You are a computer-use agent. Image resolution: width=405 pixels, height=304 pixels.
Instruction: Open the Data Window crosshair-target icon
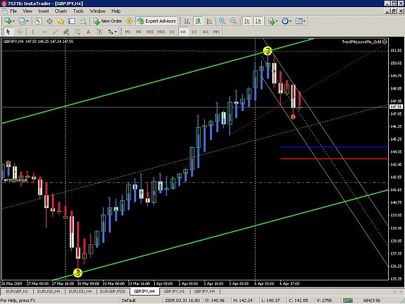[x=49, y=21]
